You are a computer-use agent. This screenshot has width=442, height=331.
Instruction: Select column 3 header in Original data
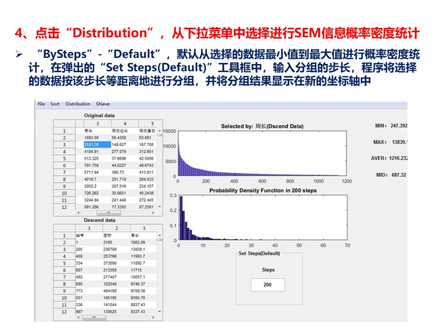pos(97,123)
